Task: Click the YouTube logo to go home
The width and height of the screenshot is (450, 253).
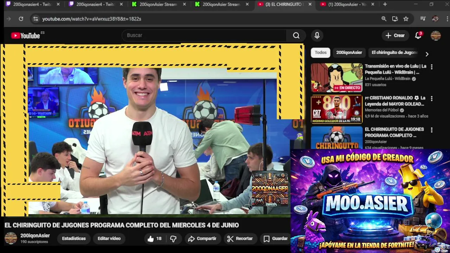Action: click(25, 35)
